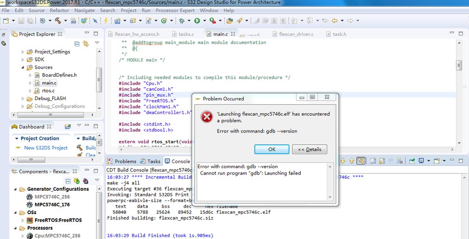Viewport: 469px width, 239px height.
Task: Click the Generate Processor Expert code icon
Action: [77, 181]
